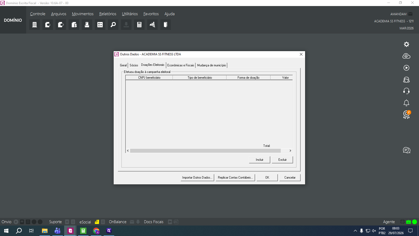
Task: Click the import document arrow-in toolbar icon
Action: point(48,25)
